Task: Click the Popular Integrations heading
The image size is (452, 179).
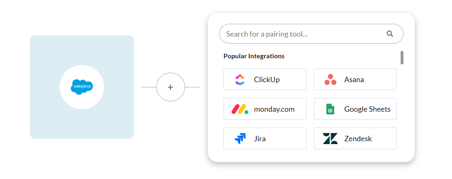Action: pos(254,56)
